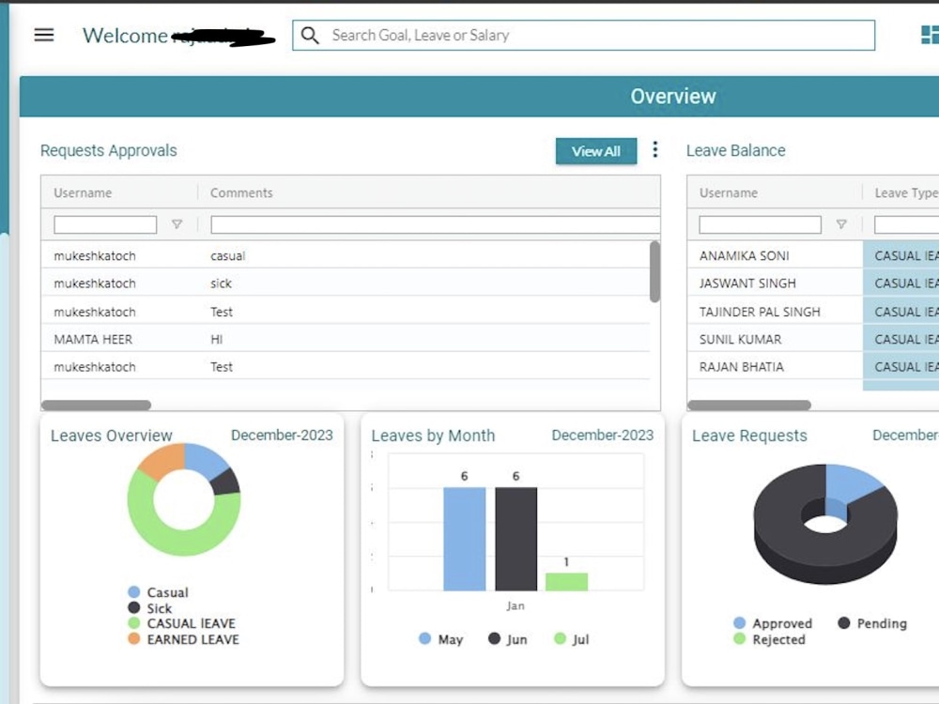The height and width of the screenshot is (704, 939).
Task: Click December-2023 label in Leaves by Month card
Action: point(603,436)
